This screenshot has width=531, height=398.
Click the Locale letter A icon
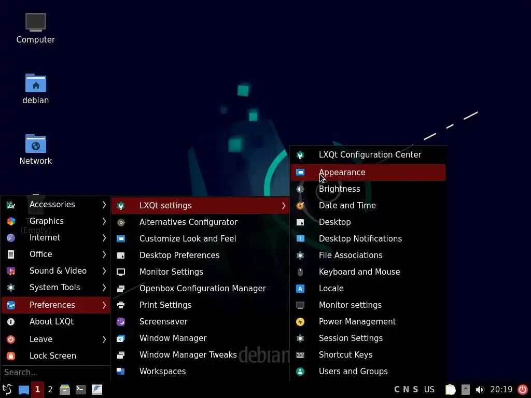point(300,289)
